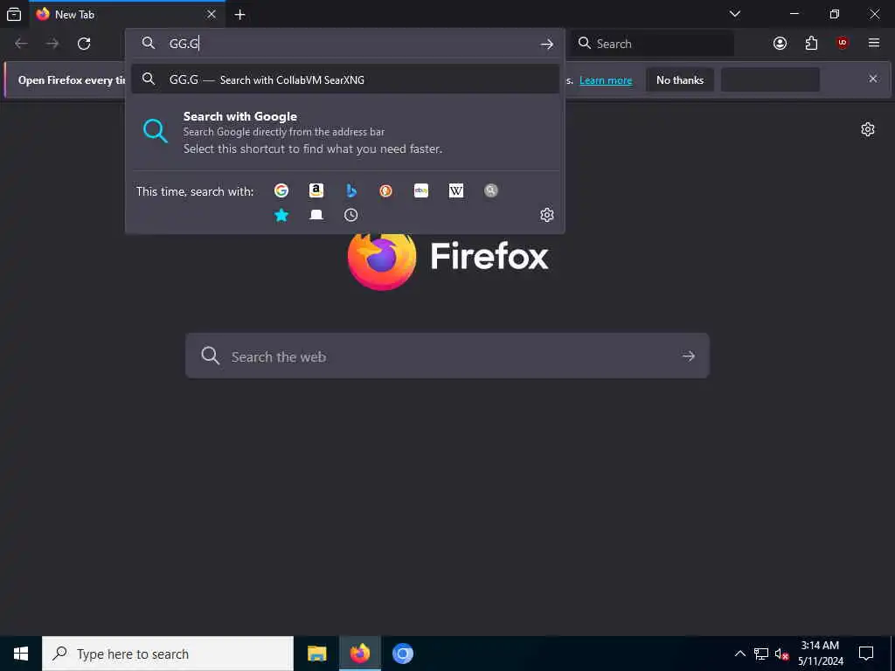895x671 pixels.
Task: Open the Firefox account icon
Action: (780, 44)
